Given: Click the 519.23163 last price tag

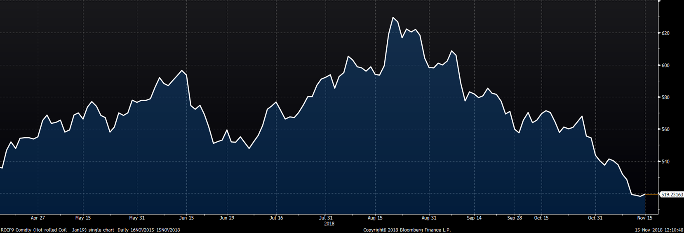Looking at the screenshot, I should pos(672,194).
